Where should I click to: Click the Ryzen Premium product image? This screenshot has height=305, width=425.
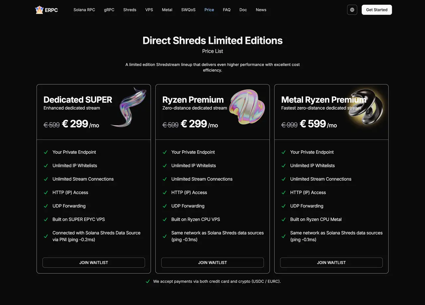(x=247, y=107)
